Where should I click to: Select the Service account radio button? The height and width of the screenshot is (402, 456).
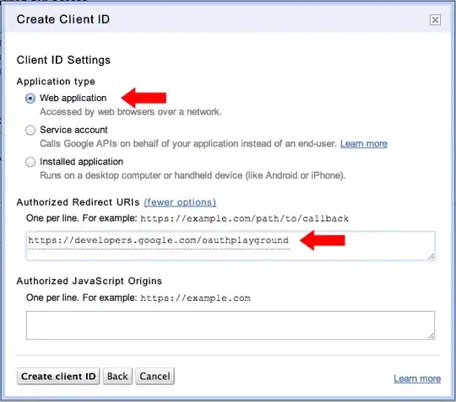(30, 130)
